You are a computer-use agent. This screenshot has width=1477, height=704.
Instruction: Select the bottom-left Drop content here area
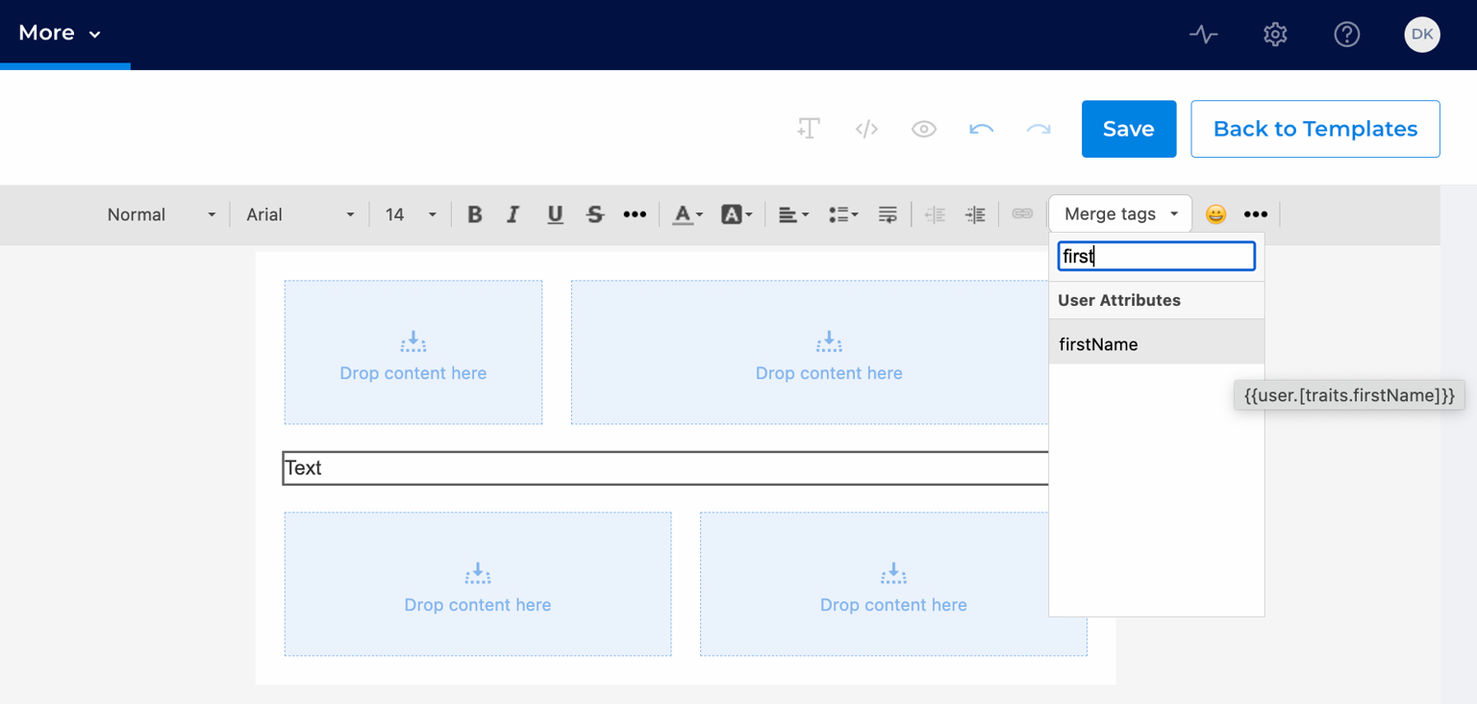click(478, 584)
